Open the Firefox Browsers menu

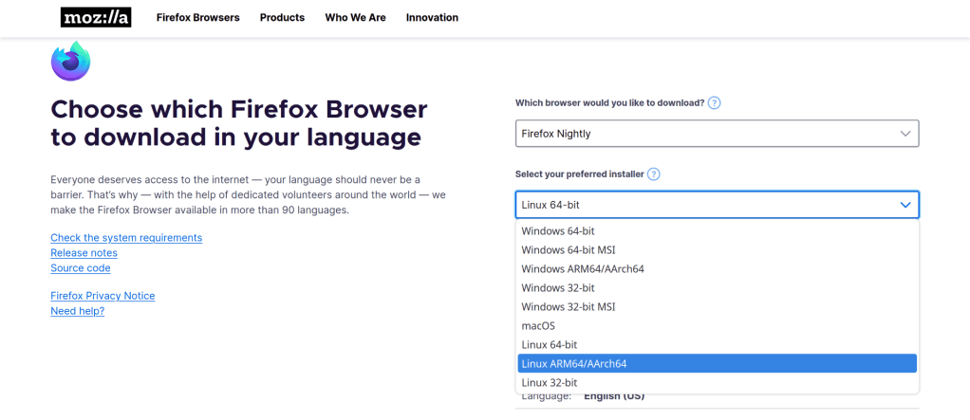coord(197,17)
